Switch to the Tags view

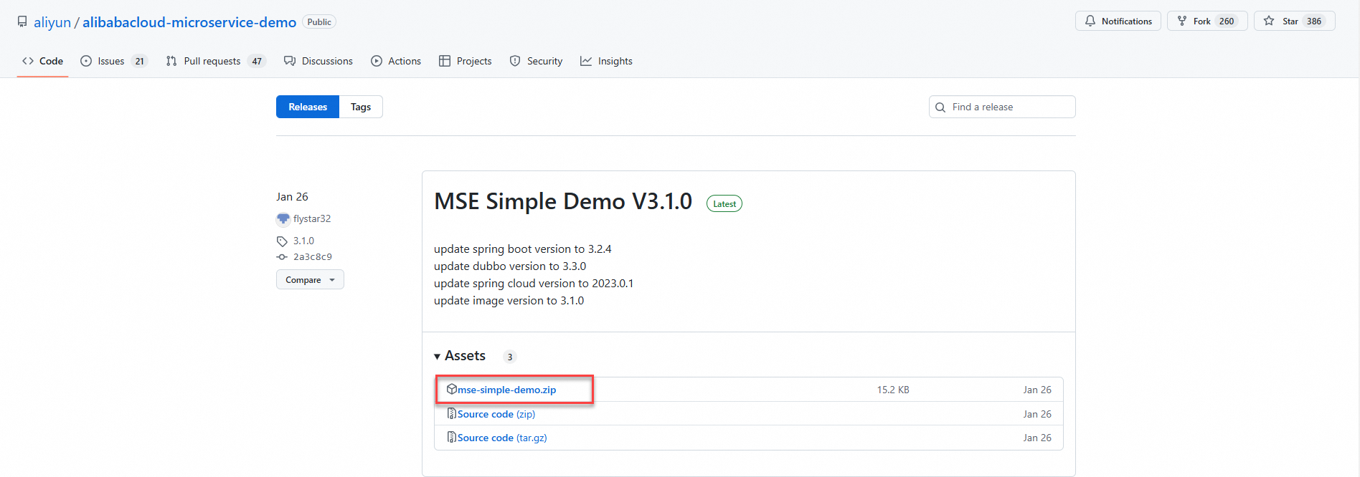point(361,107)
